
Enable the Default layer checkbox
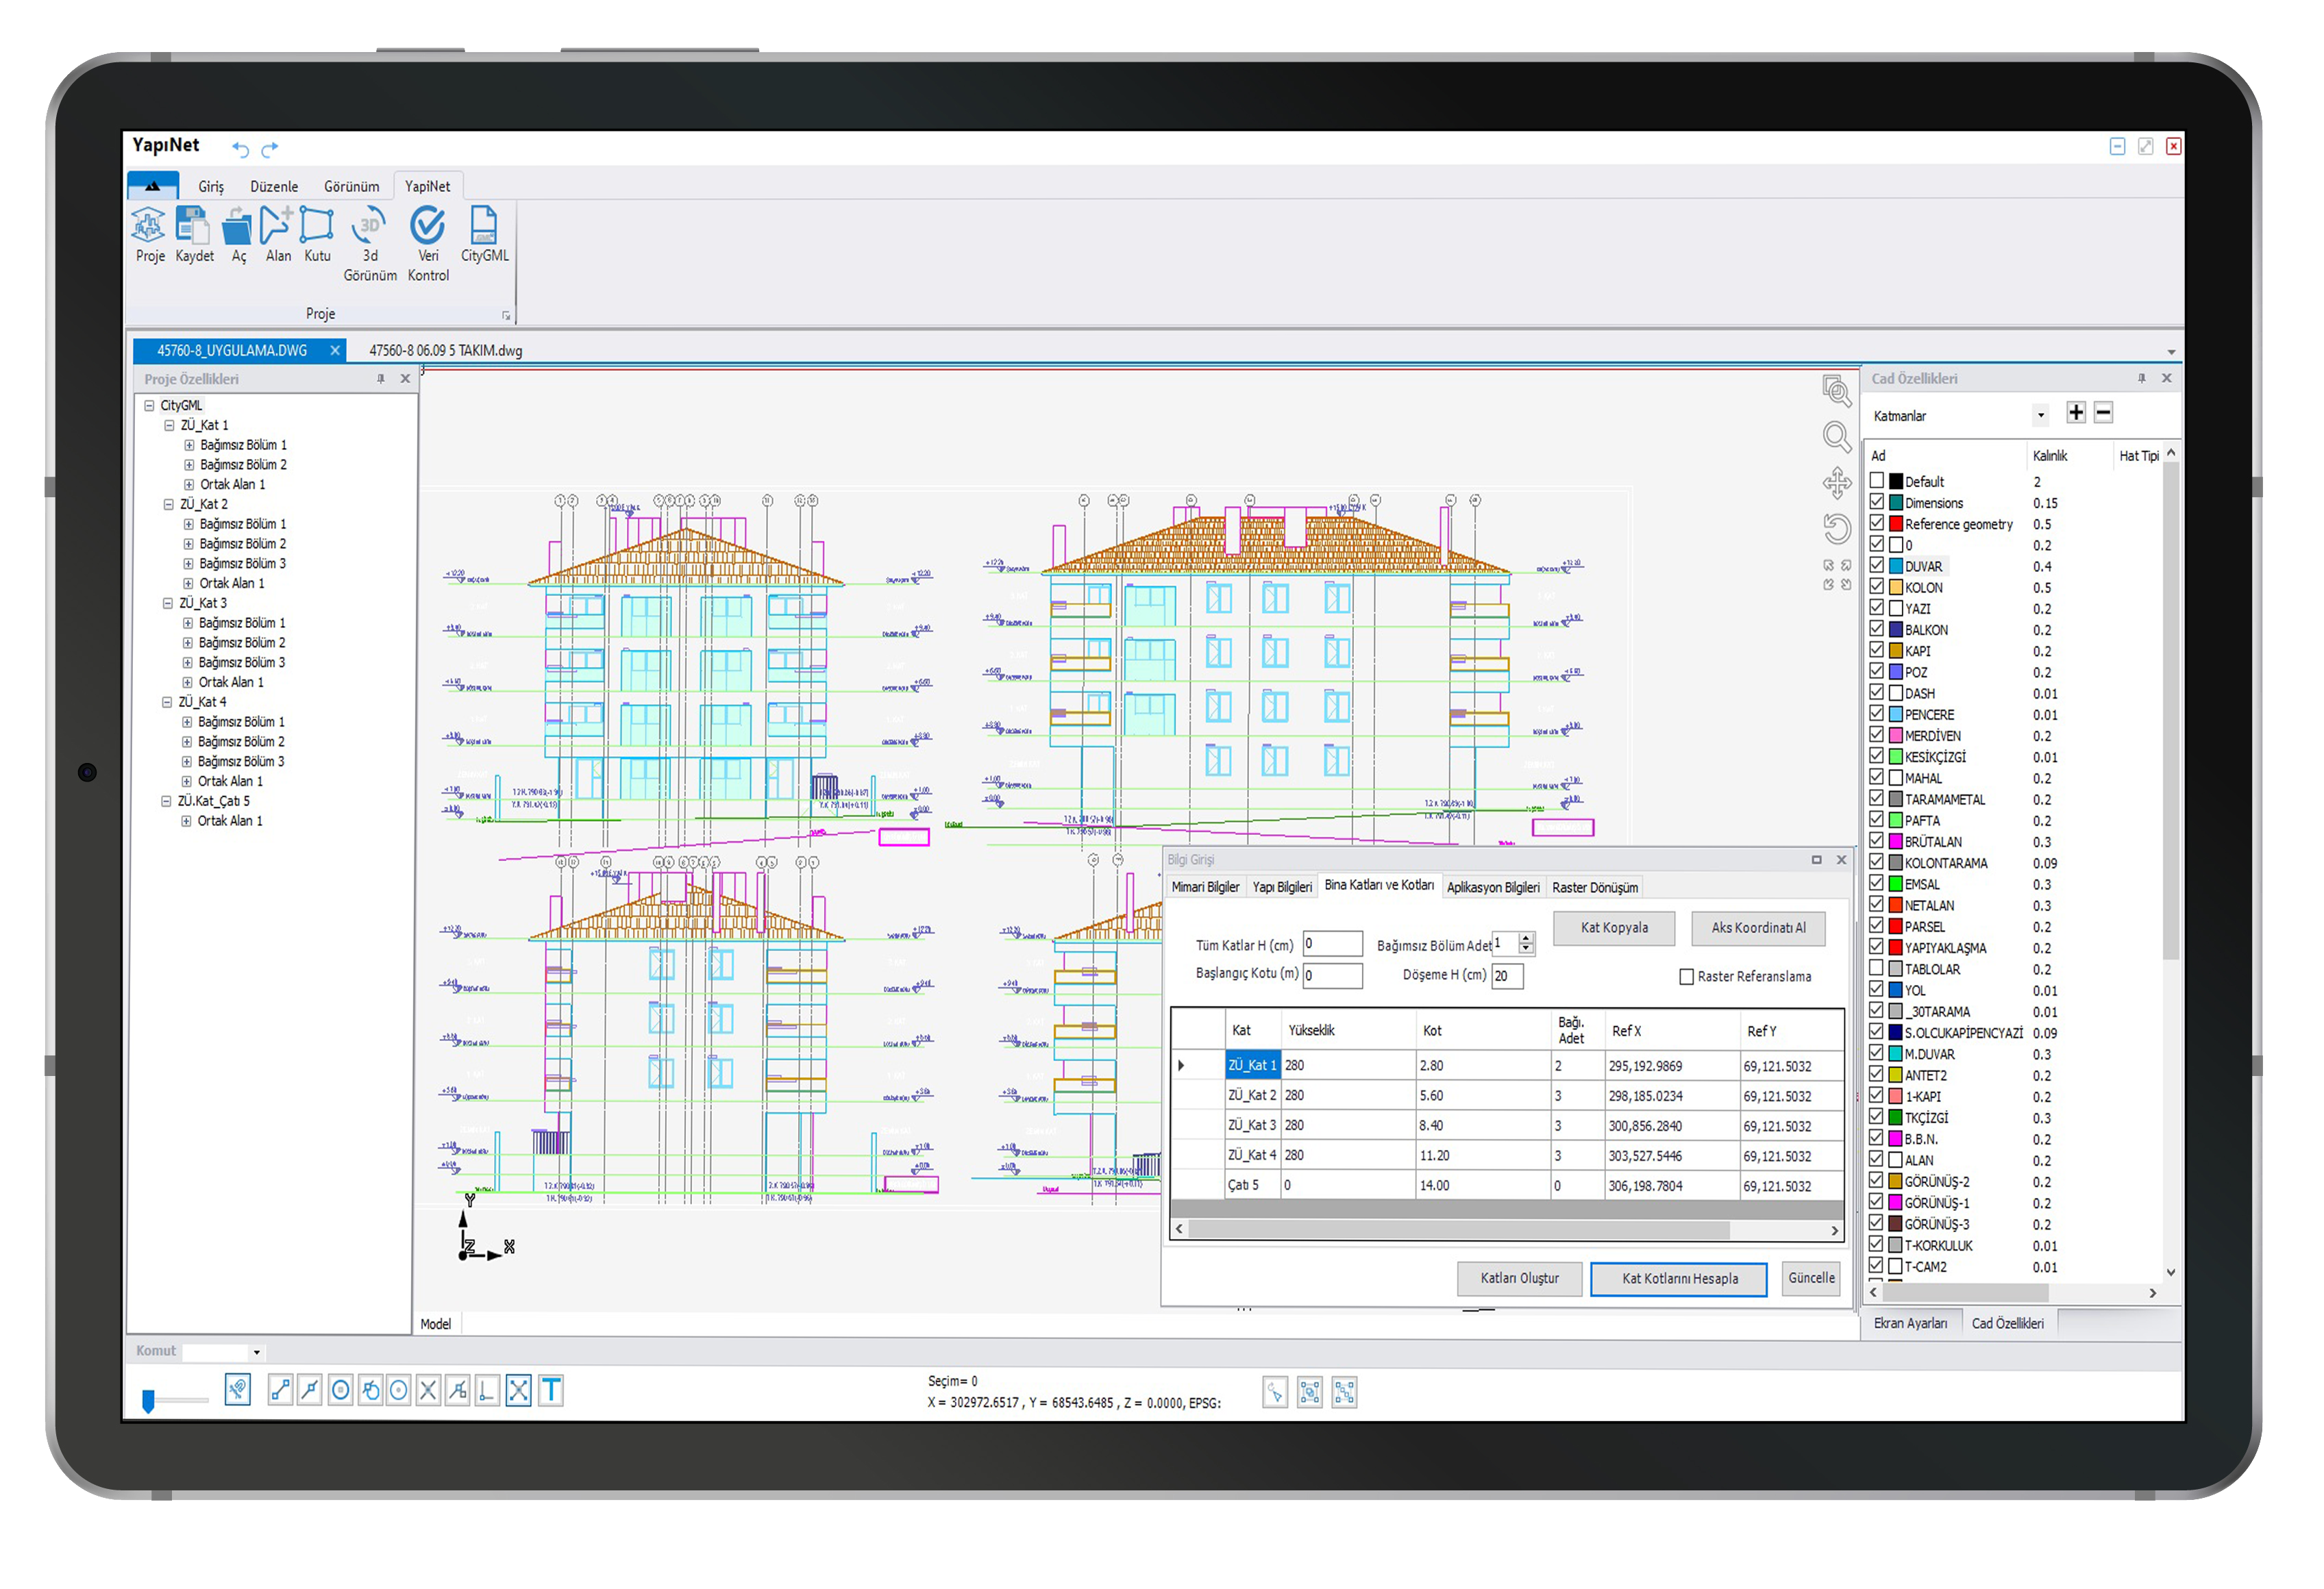pos(1877,481)
